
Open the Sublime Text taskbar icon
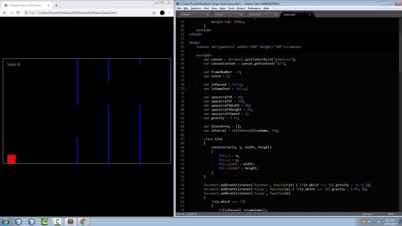tap(70, 222)
